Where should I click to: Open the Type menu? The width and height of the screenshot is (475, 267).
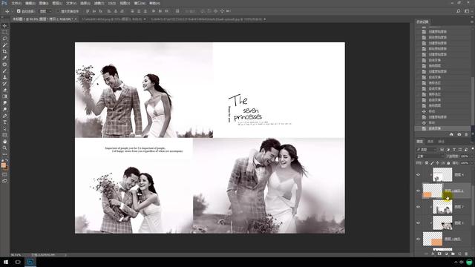pos(71,3)
